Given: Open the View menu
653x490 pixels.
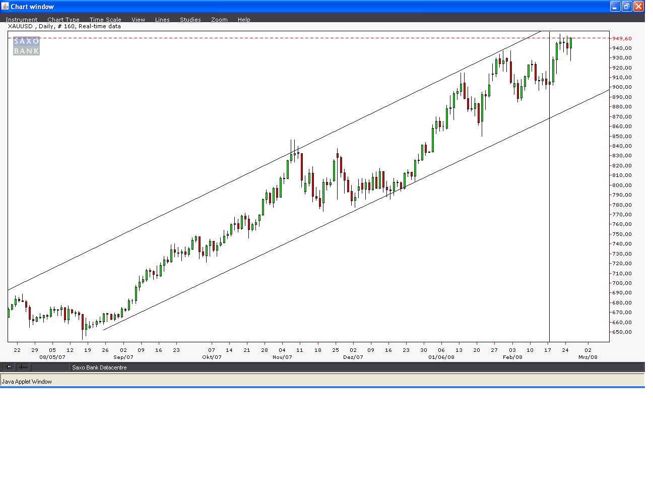Looking at the screenshot, I should point(138,20).
